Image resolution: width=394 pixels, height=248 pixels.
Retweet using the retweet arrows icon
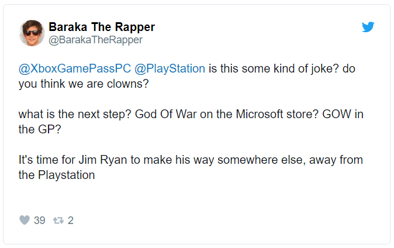tap(58, 221)
